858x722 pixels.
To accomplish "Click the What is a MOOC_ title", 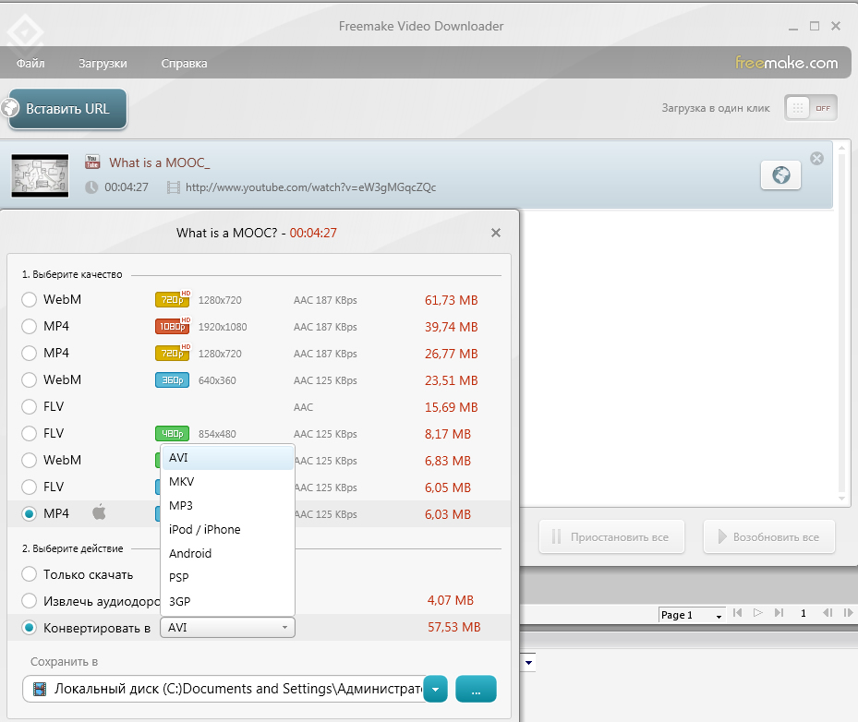I will (160, 162).
